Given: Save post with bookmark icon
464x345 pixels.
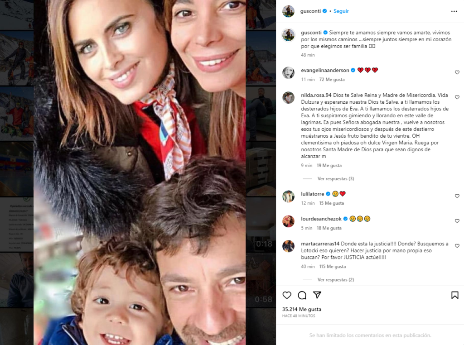Looking at the screenshot, I should tap(454, 295).
